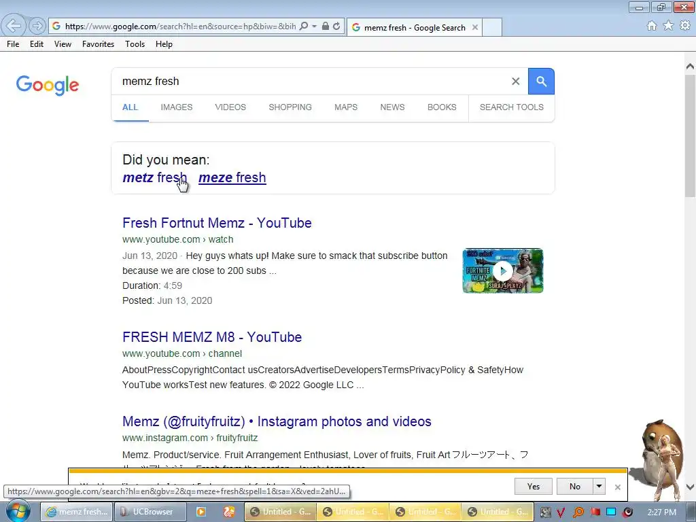This screenshot has width=696, height=522.
Task: Click the blue monitor tray icon
Action: pos(611,512)
